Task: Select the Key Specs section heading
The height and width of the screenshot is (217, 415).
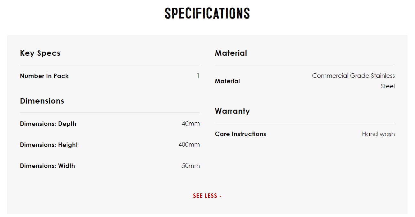Action: tap(40, 53)
